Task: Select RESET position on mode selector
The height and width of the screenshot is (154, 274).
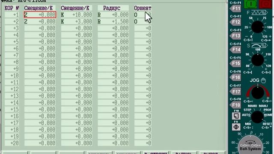Action: (x=267, y=124)
